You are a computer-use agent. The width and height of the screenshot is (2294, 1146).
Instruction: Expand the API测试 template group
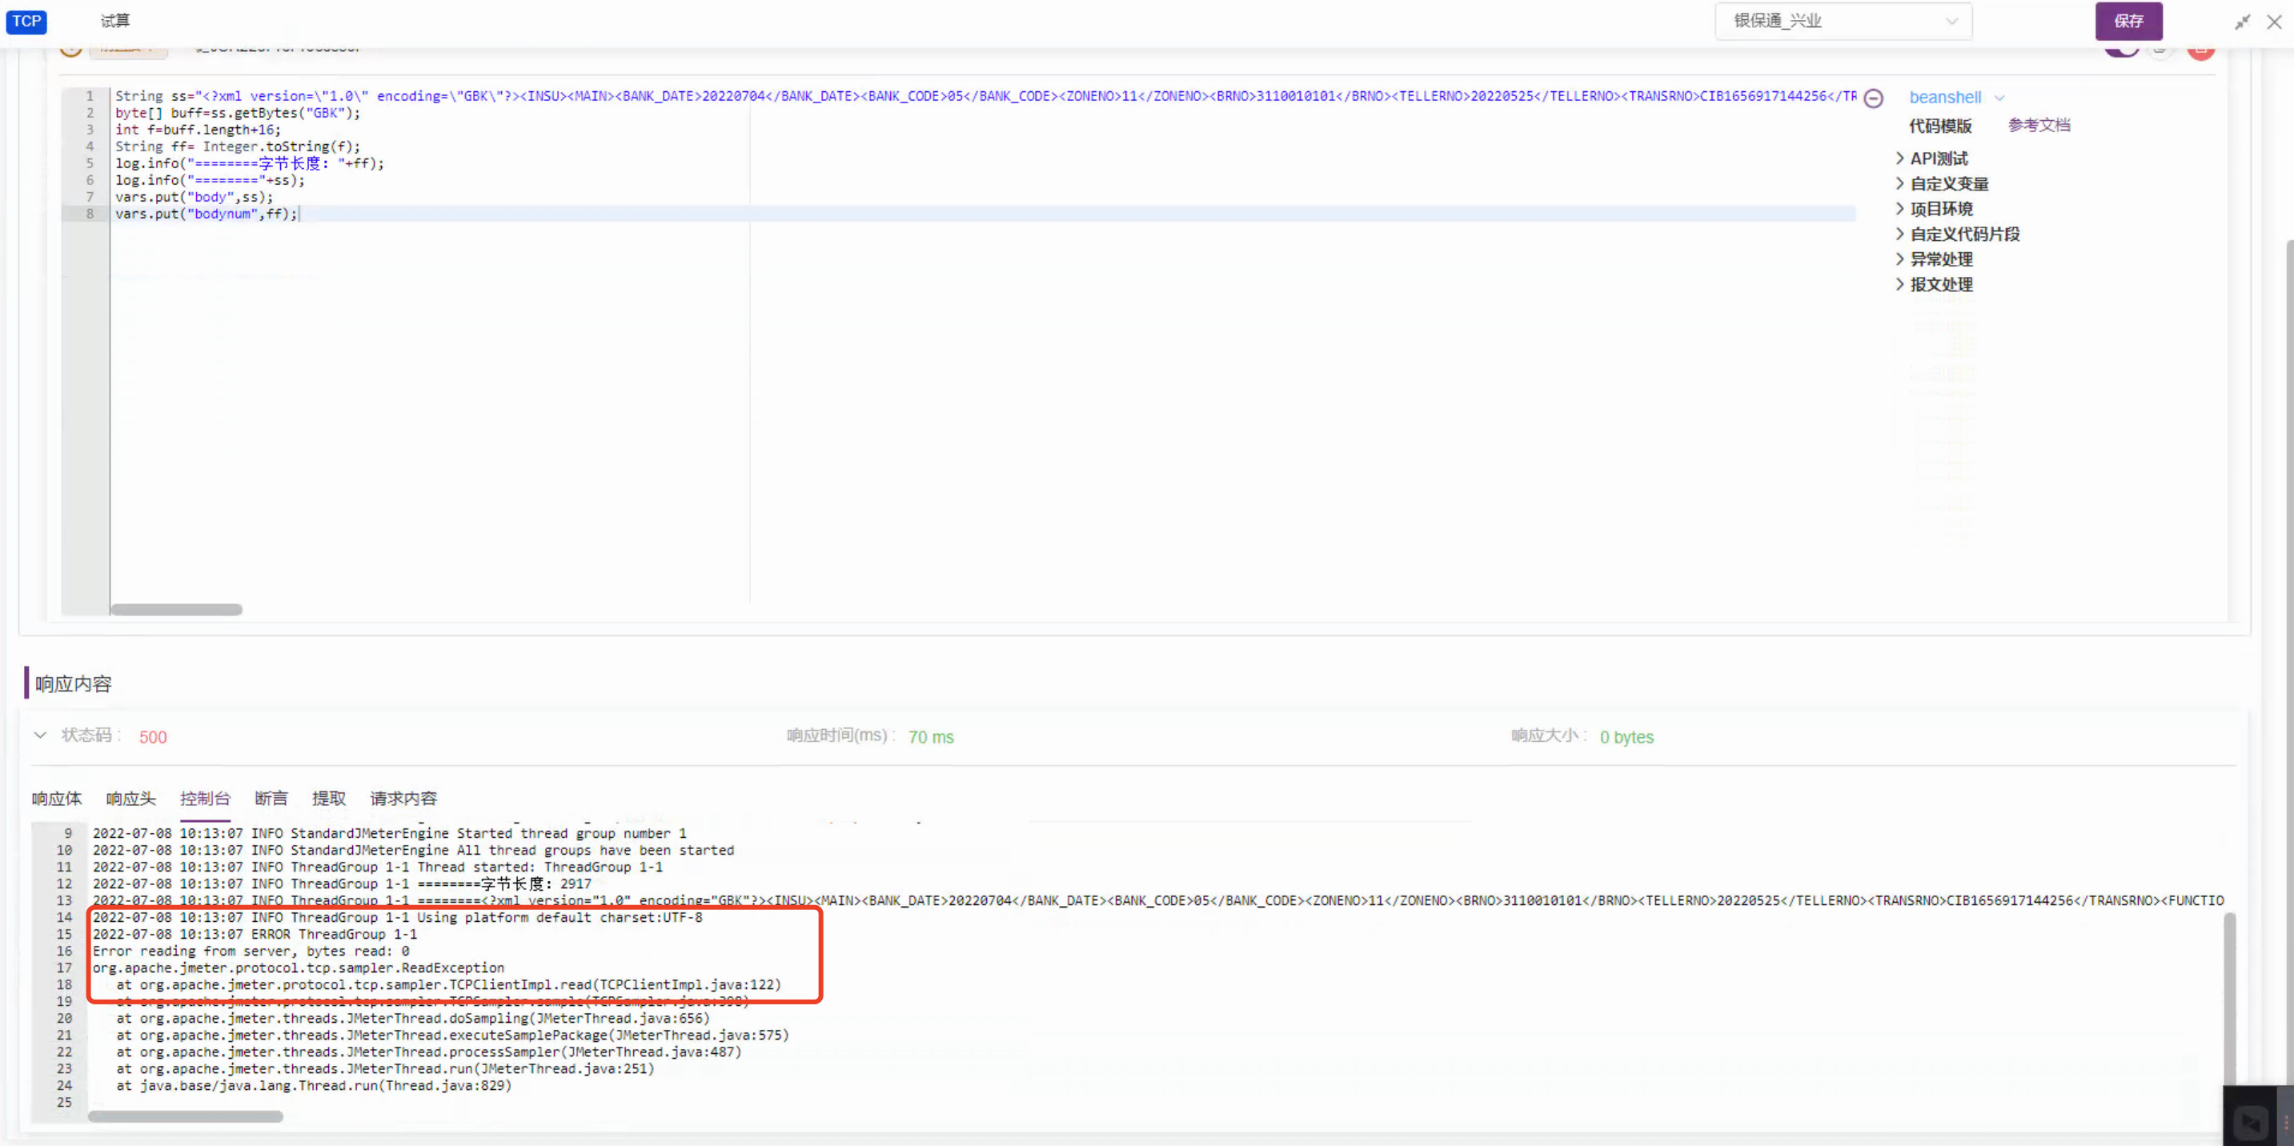(x=1931, y=158)
